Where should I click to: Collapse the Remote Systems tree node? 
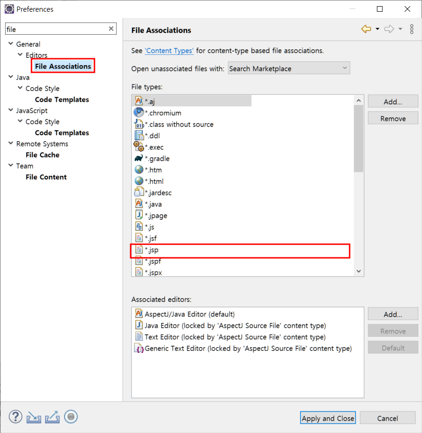(x=11, y=143)
